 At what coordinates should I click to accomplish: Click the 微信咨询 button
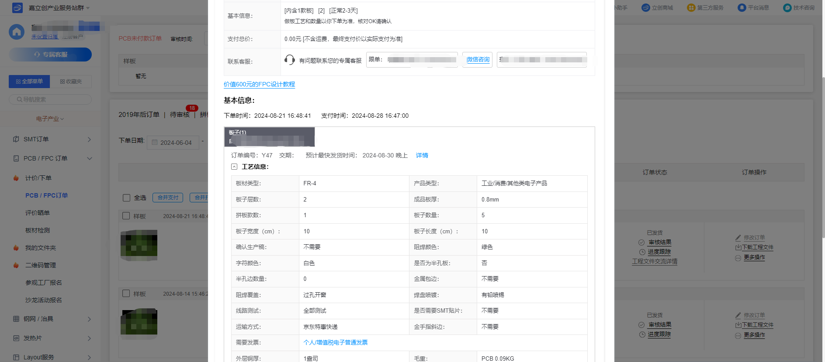477,60
